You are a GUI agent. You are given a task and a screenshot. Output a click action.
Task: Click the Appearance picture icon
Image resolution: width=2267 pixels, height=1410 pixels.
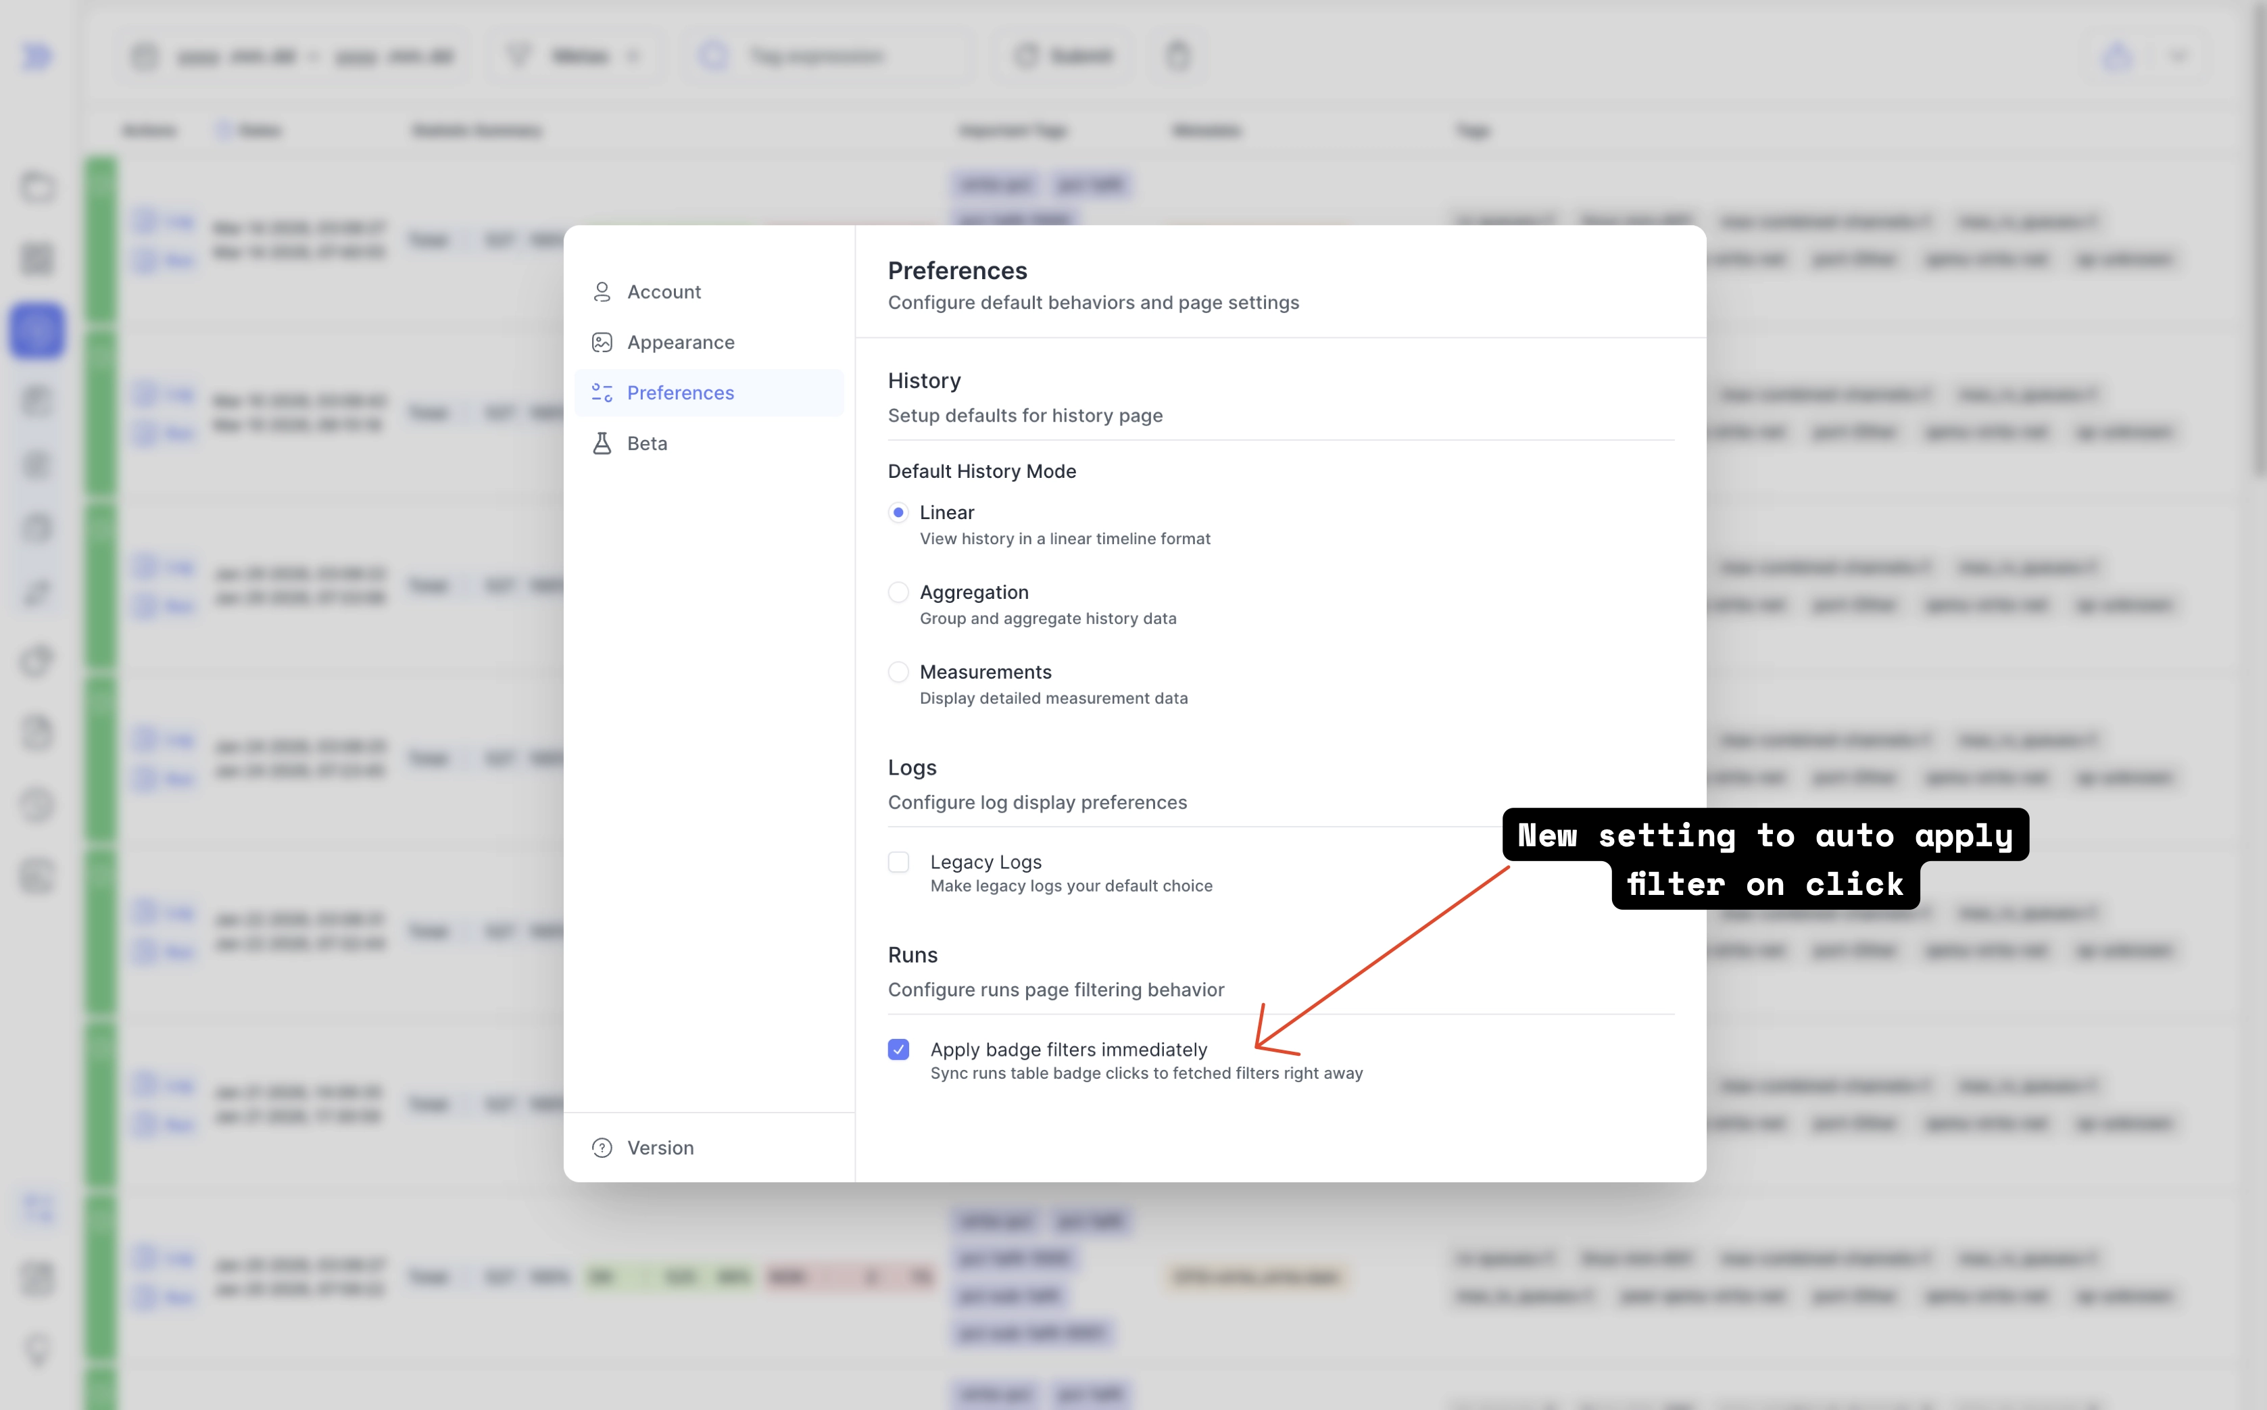pyautogui.click(x=602, y=342)
